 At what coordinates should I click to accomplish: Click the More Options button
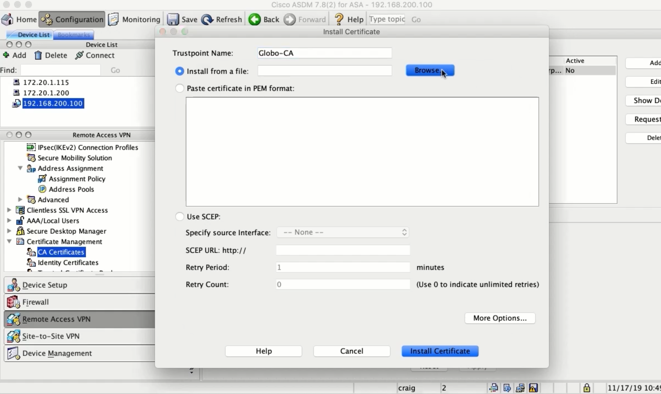[x=500, y=318]
